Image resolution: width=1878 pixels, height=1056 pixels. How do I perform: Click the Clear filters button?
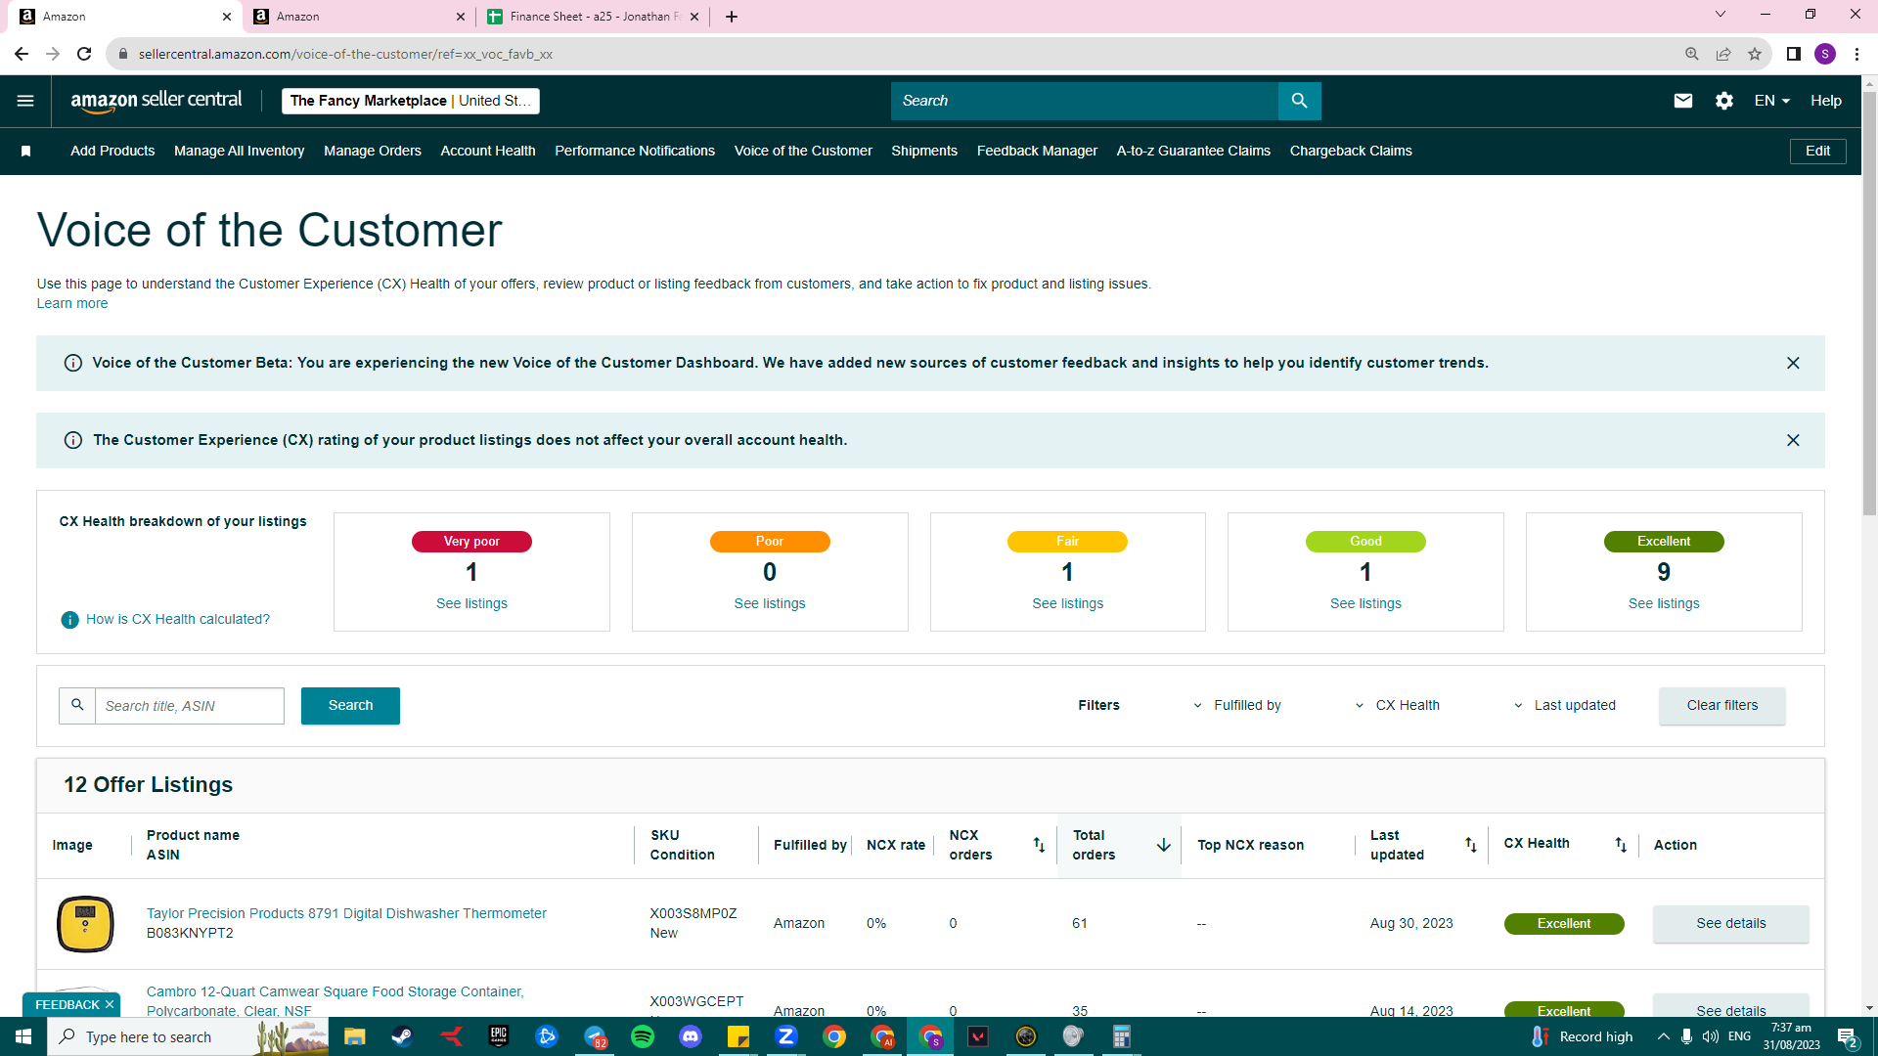point(1721,706)
